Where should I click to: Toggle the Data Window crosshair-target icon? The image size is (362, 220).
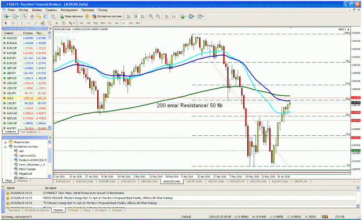32,16
